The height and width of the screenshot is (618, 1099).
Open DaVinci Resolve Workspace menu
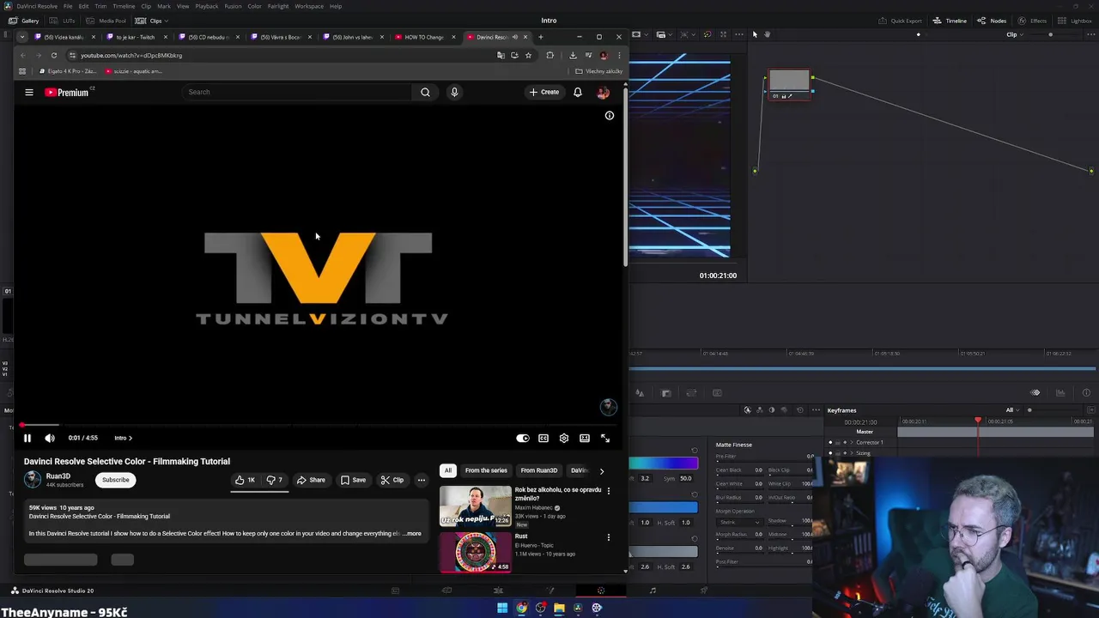tap(309, 6)
